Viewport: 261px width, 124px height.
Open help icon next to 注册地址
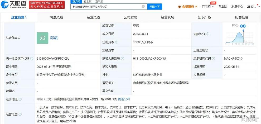(20, 99)
